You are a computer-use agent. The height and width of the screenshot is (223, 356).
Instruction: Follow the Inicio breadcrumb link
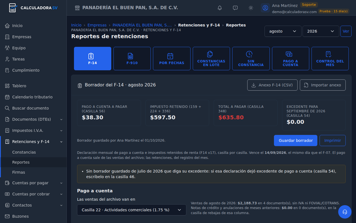tap(76, 25)
